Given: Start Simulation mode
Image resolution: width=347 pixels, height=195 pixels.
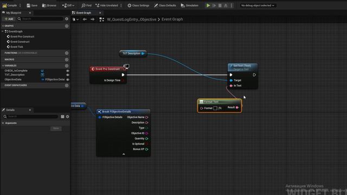Looking at the screenshot, I should point(189,5).
